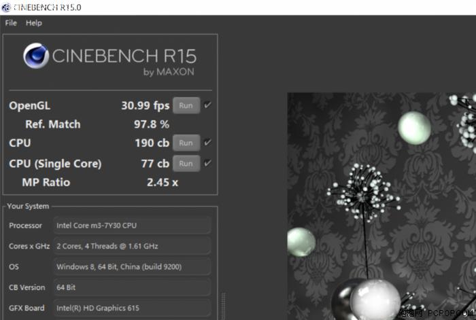Click the Your System group heading
Viewport: 476px width, 320px height.
click(x=28, y=207)
